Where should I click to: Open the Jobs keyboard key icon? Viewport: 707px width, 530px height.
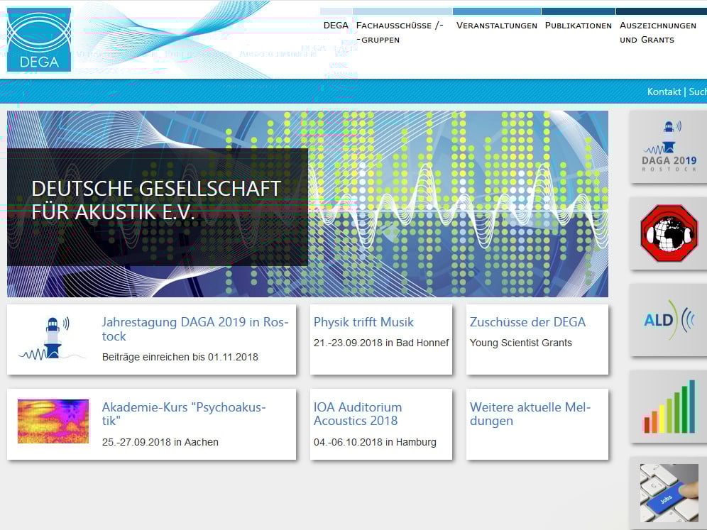pyautogui.click(x=667, y=493)
